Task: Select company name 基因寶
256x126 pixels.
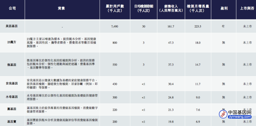Action: click(x=12, y=122)
